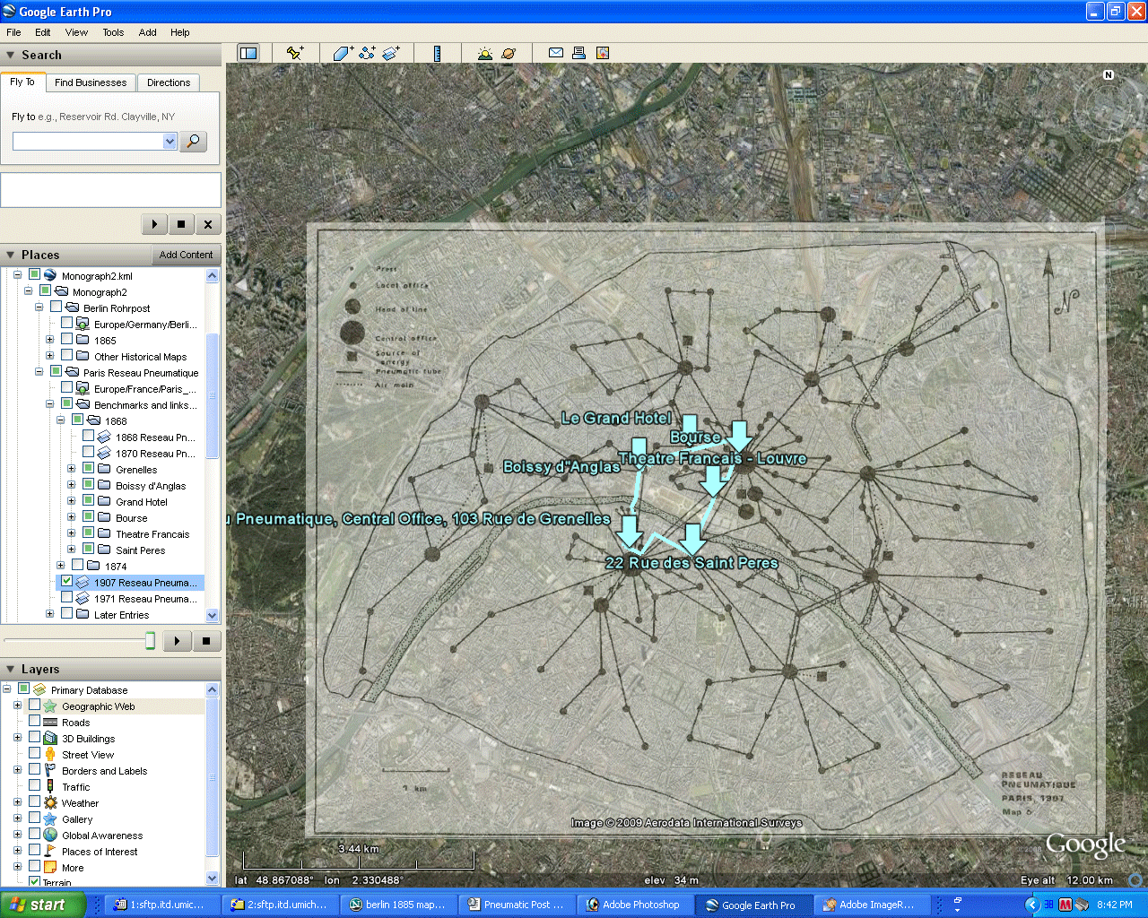
Task: Toggle Berlin Rohrpost folder checkbox
Action: click(x=57, y=307)
